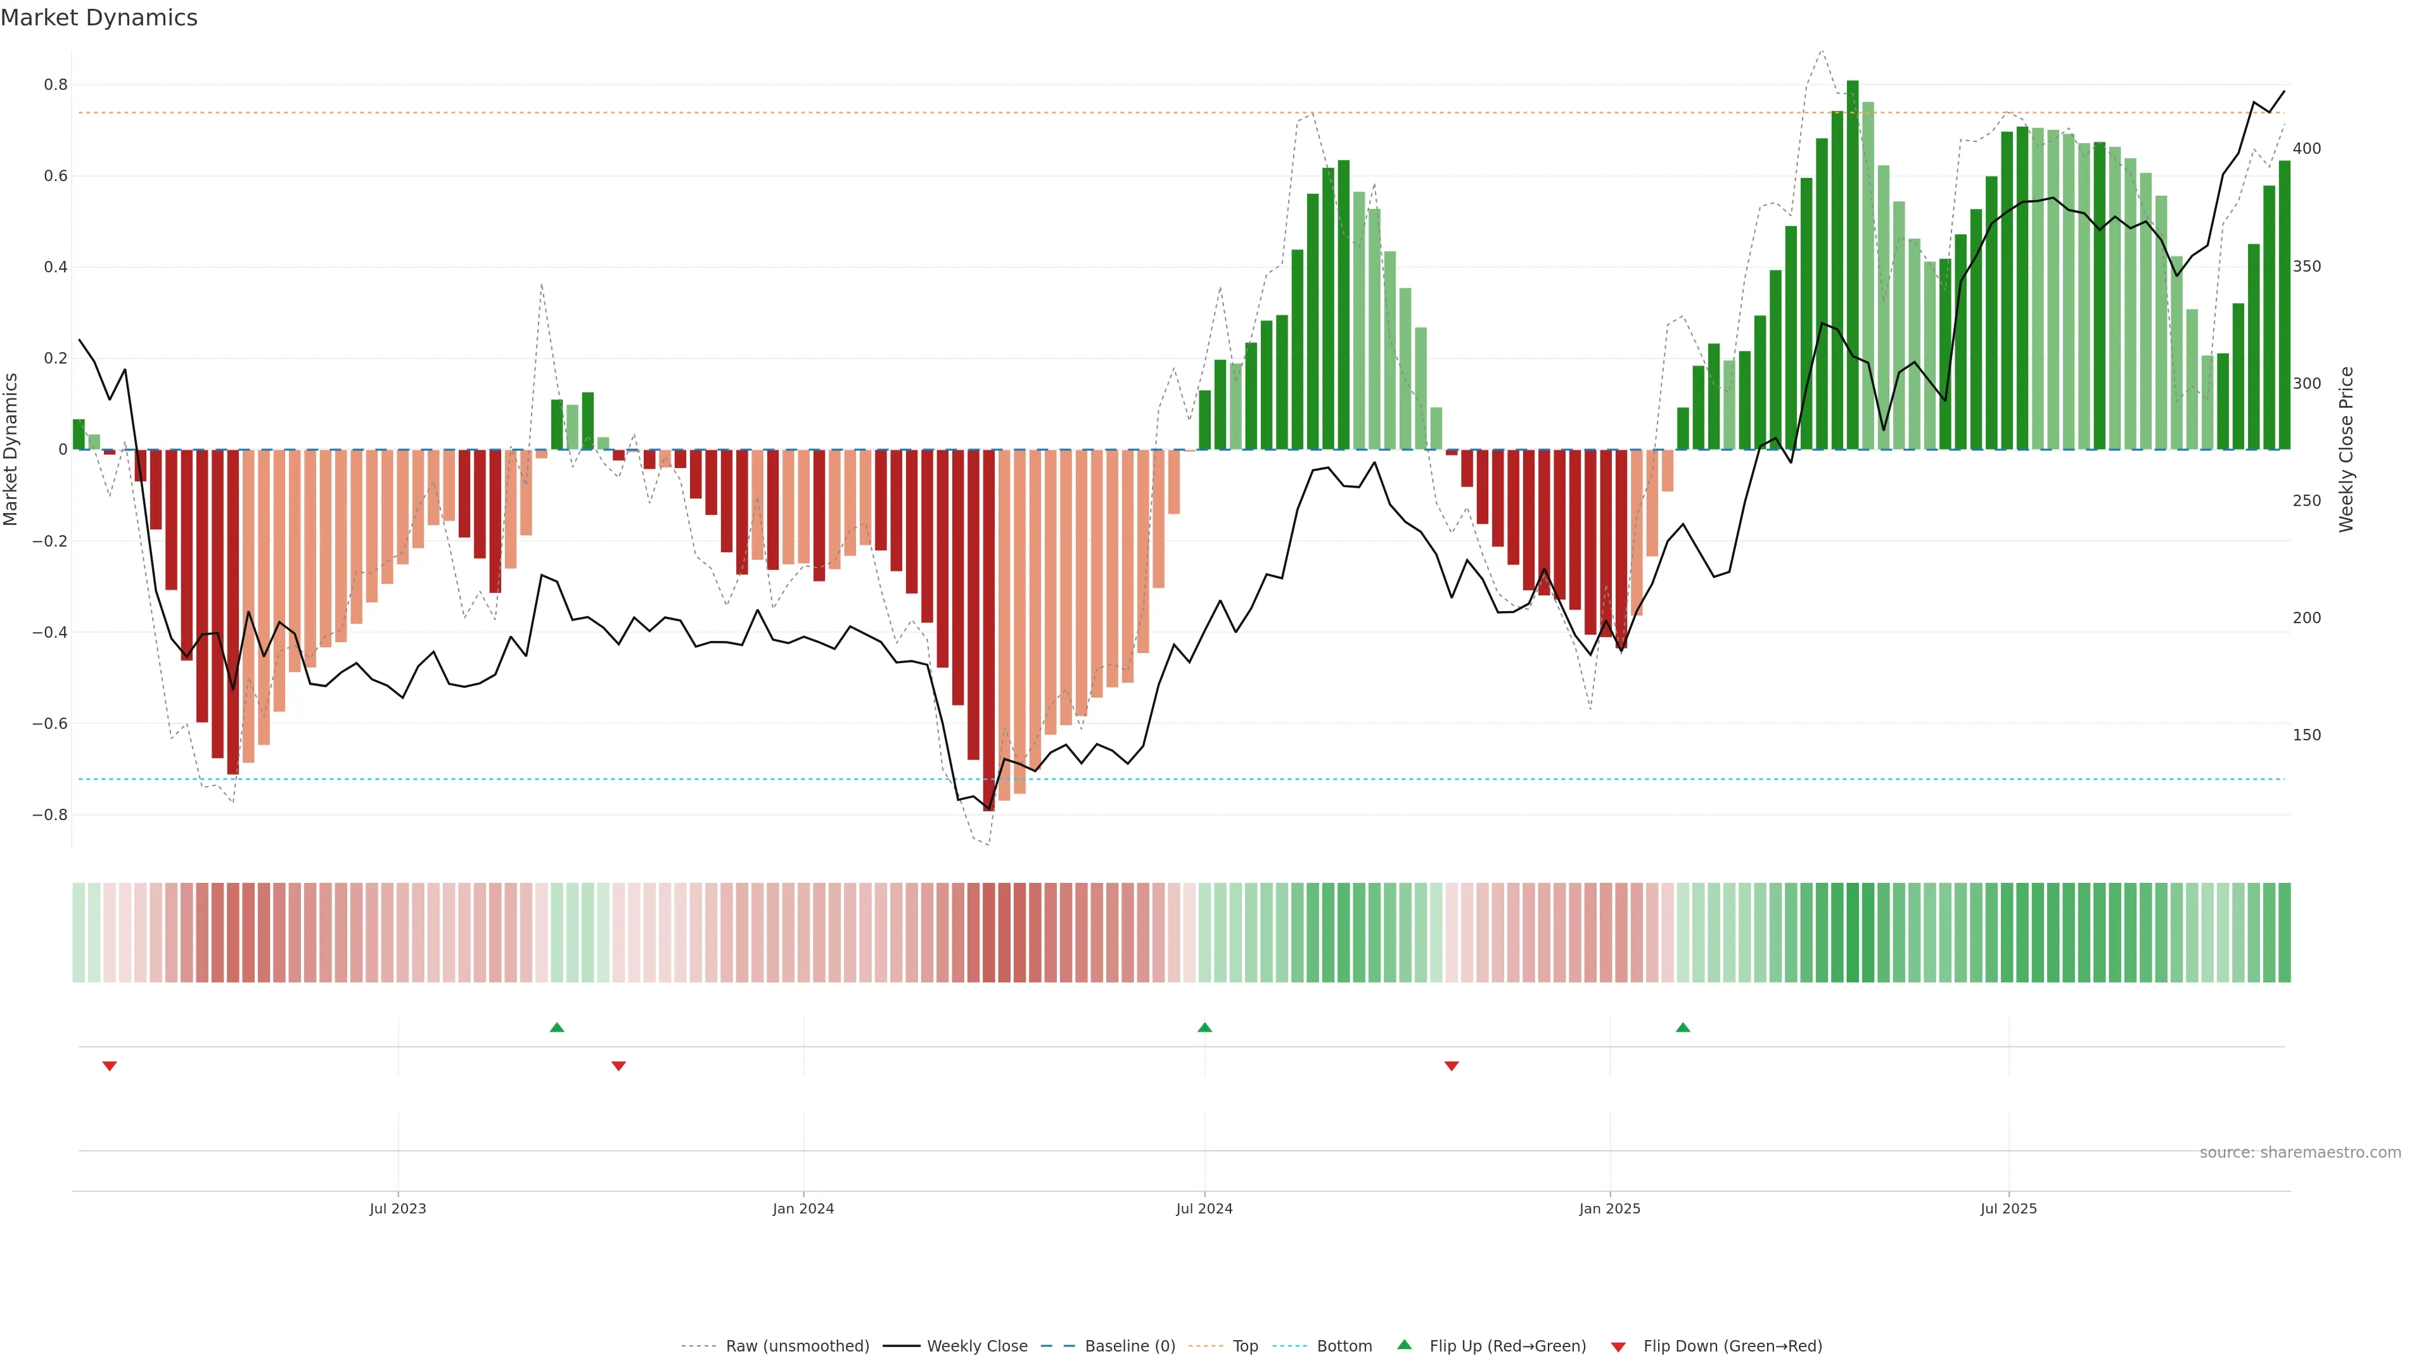Click the green triangle icon in the legend
The image size is (2433, 1368).
pos(1405,1345)
